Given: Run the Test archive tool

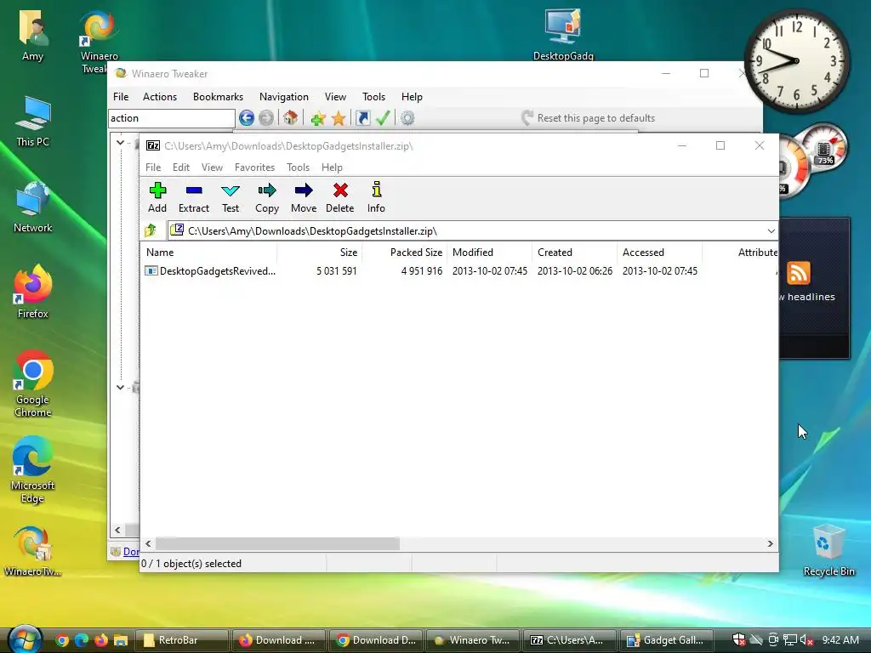Looking at the screenshot, I should tap(230, 197).
